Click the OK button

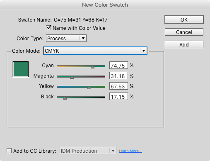click(184, 20)
